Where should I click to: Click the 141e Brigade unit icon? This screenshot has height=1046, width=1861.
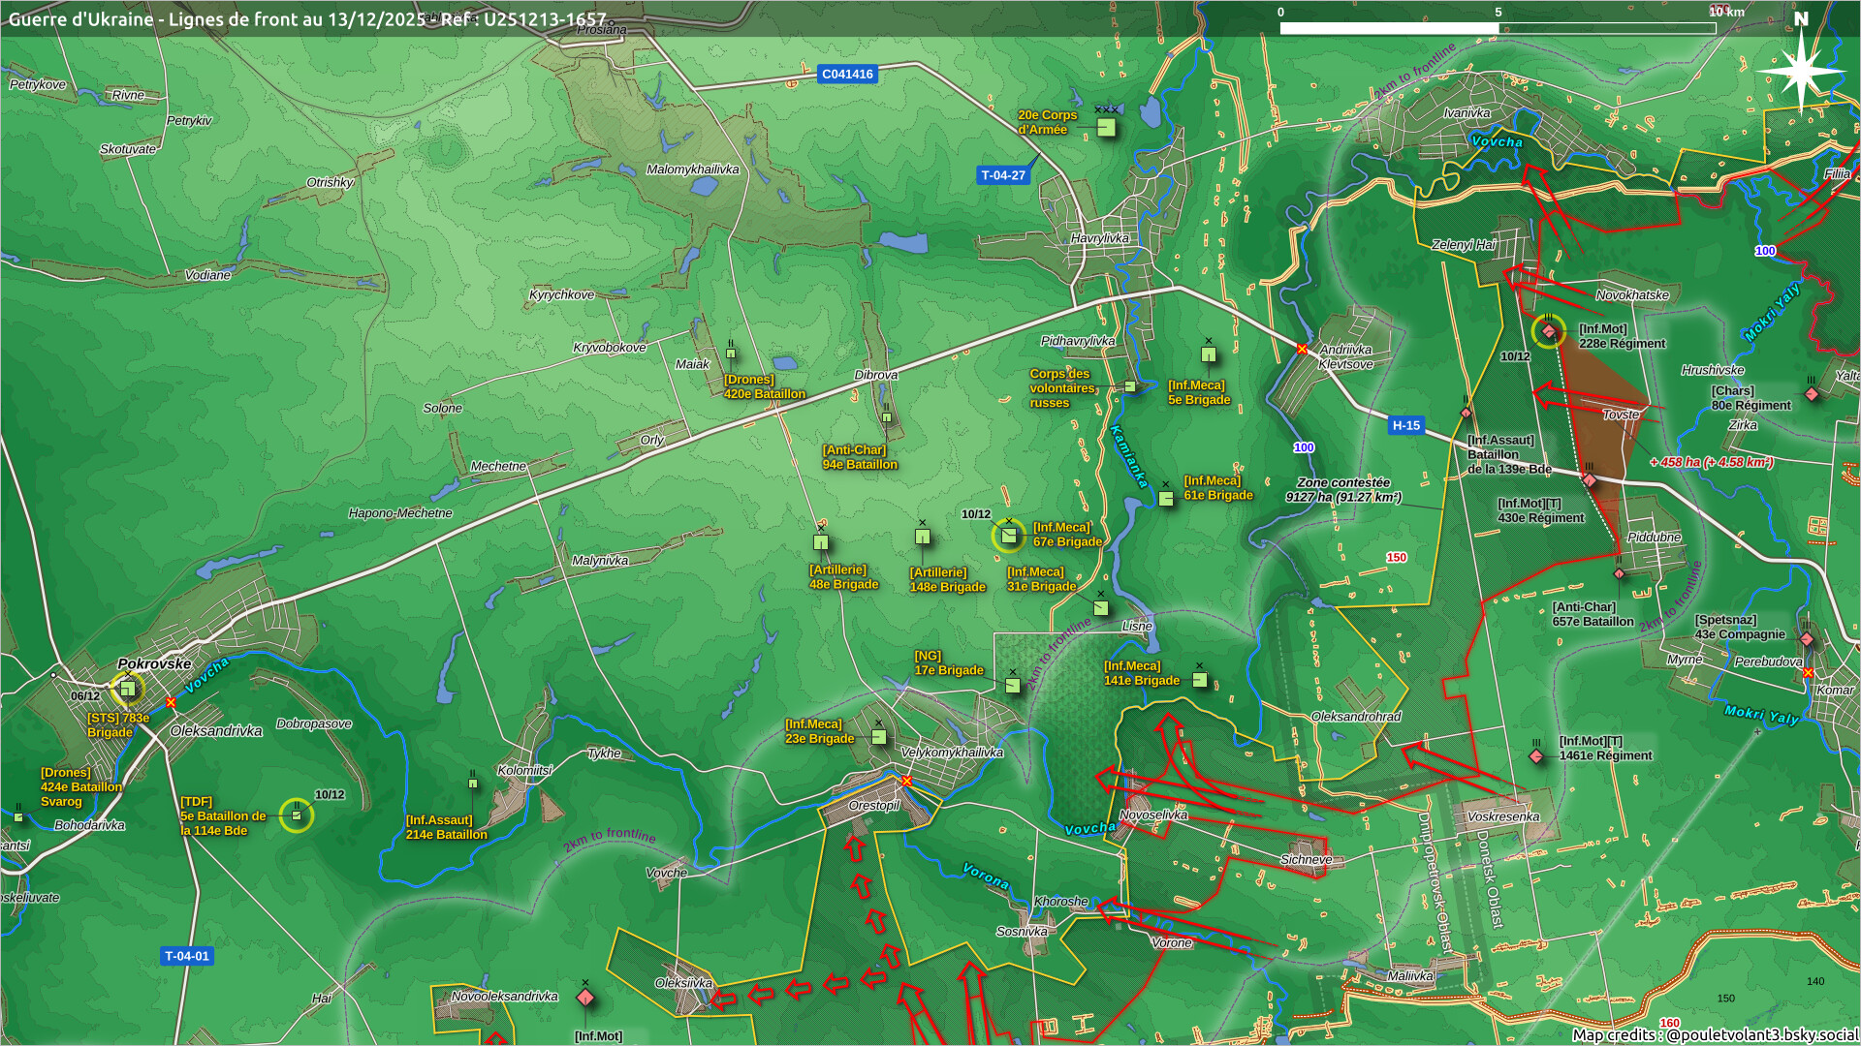1199,680
